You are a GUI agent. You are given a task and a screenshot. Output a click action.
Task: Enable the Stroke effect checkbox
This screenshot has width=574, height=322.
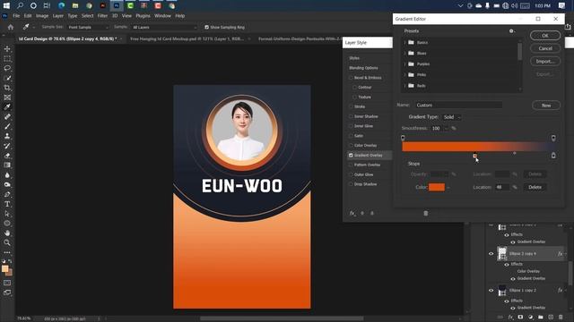pyautogui.click(x=351, y=106)
